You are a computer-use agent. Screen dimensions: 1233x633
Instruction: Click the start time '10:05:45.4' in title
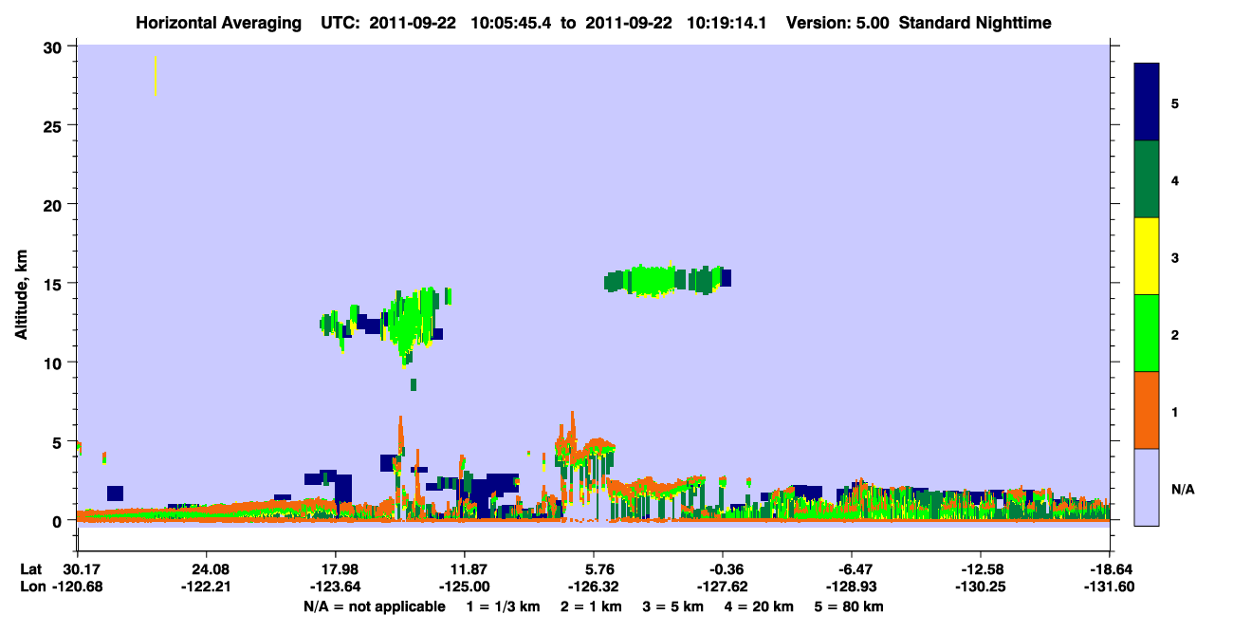click(512, 23)
